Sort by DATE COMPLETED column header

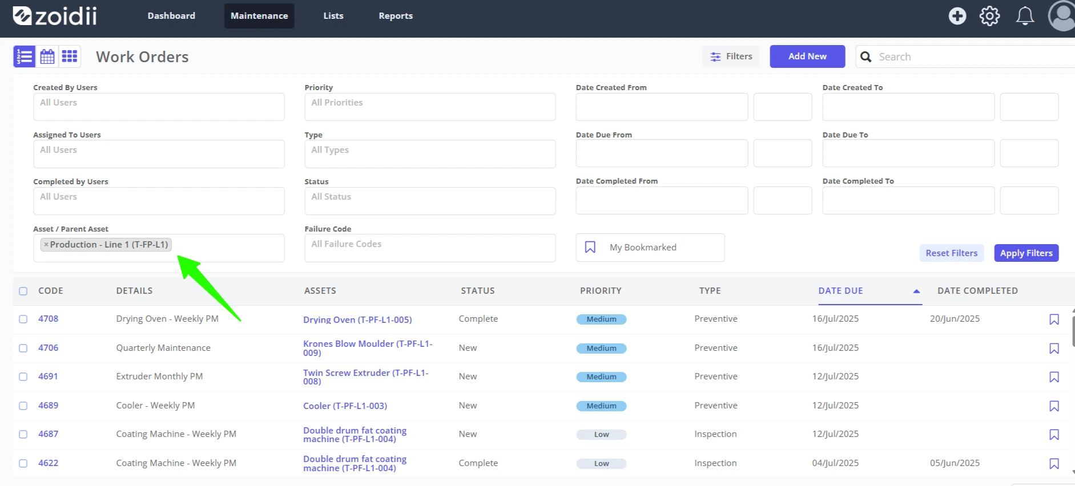click(x=977, y=291)
